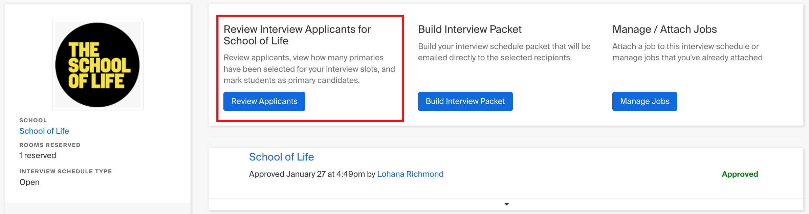
Task: Open Lohana Richmond's profile link
Action: [x=410, y=174]
